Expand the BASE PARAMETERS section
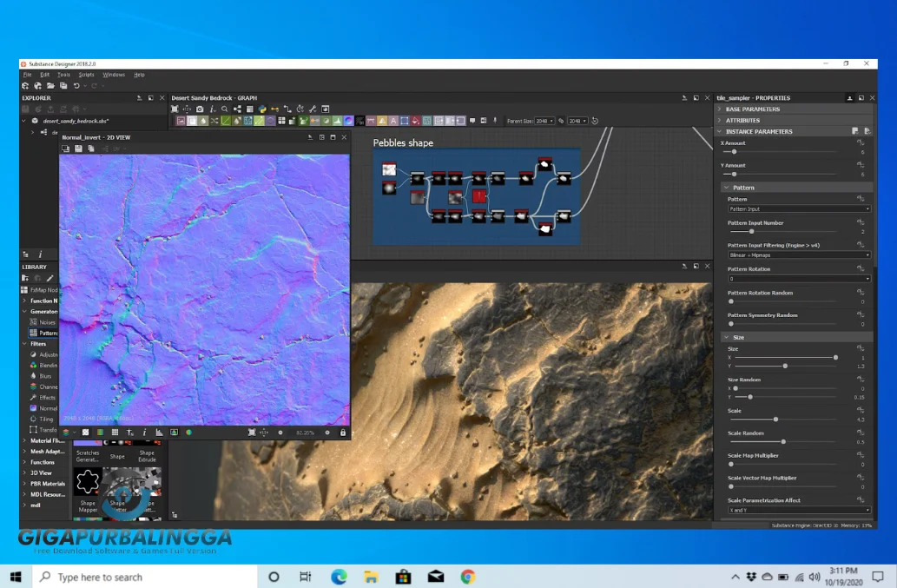This screenshot has height=588, width=897. (x=752, y=109)
